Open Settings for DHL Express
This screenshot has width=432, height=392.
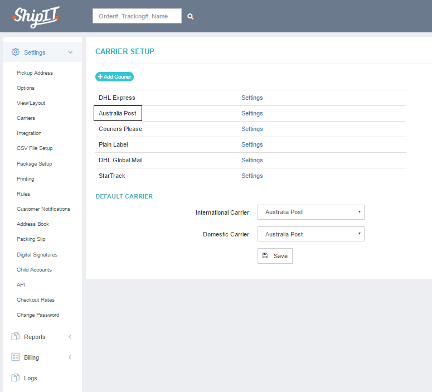(x=252, y=98)
